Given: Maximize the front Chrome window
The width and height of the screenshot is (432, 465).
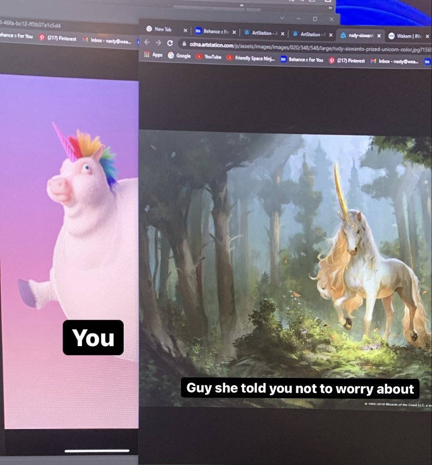Looking at the screenshot, I should (x=315, y=19).
